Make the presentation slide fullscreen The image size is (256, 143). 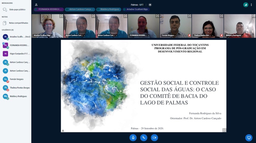(224, 130)
